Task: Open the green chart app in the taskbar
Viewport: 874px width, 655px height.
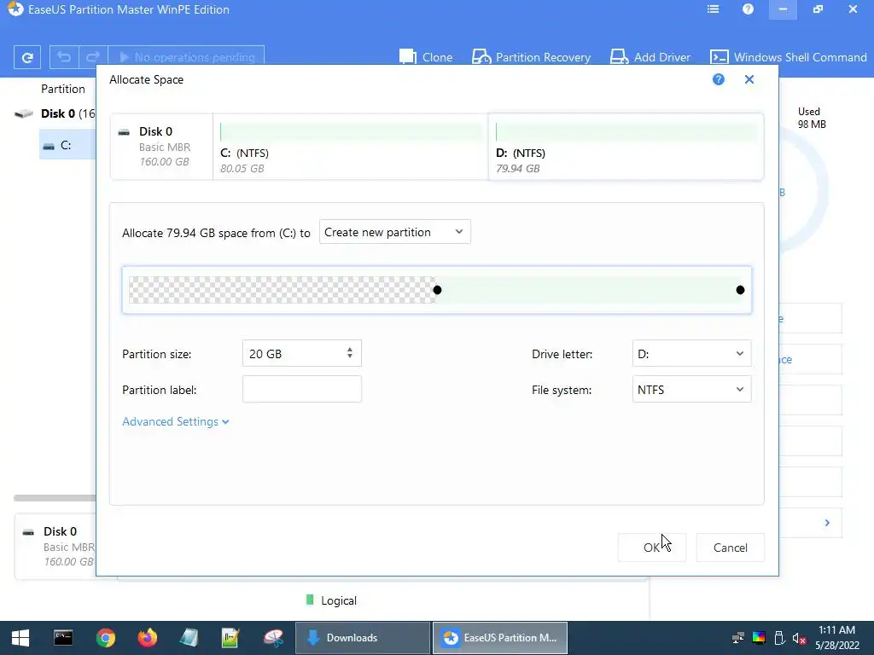Action: point(230,638)
